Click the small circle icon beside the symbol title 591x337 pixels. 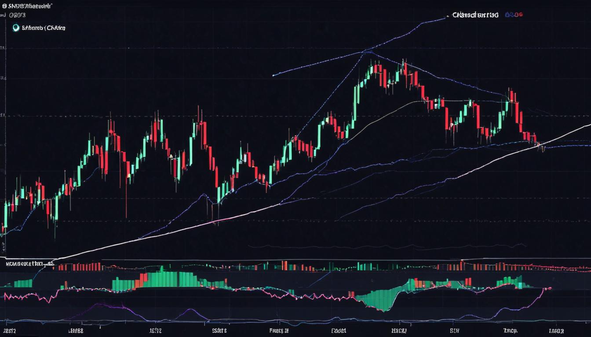point(4,6)
